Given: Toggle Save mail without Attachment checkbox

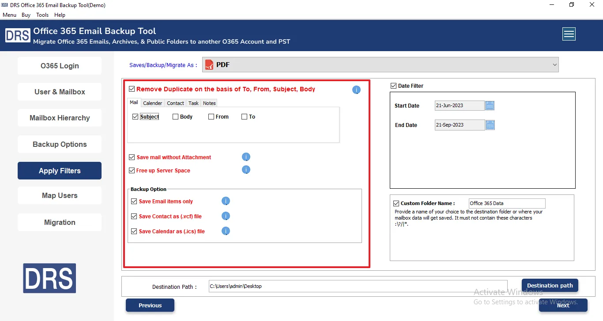Looking at the screenshot, I should click(x=132, y=157).
